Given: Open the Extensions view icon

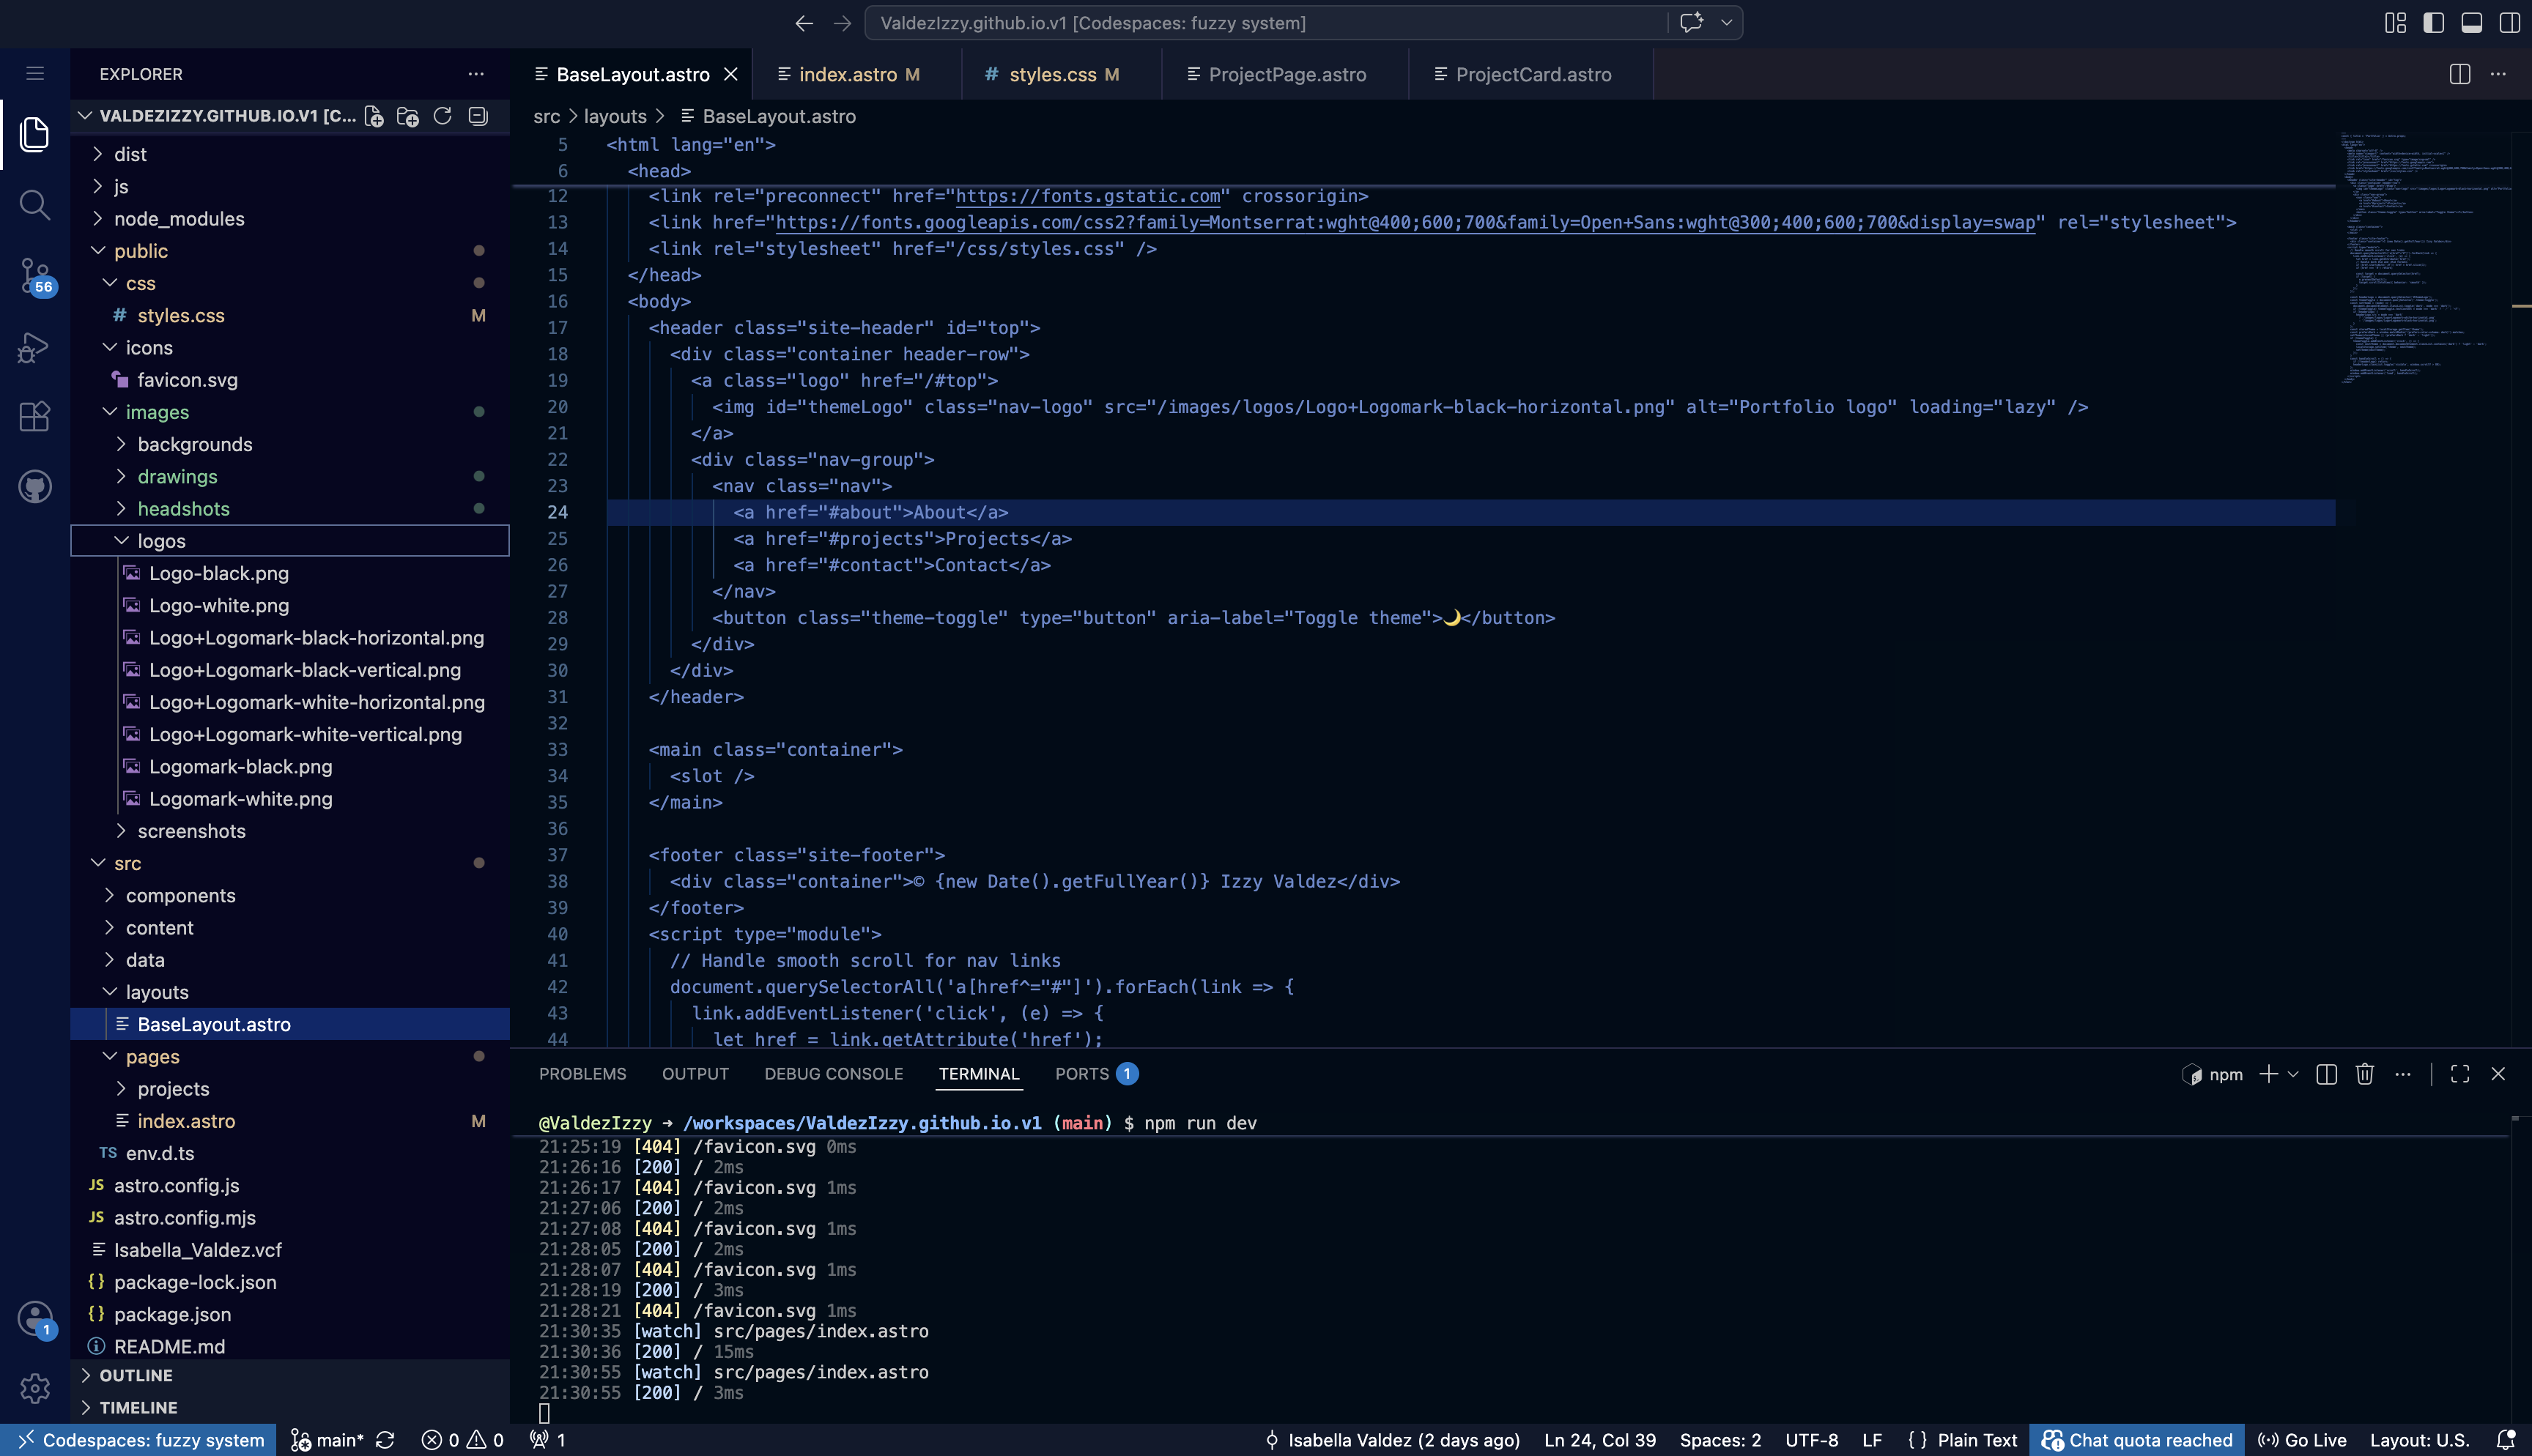Looking at the screenshot, I should [x=35, y=416].
